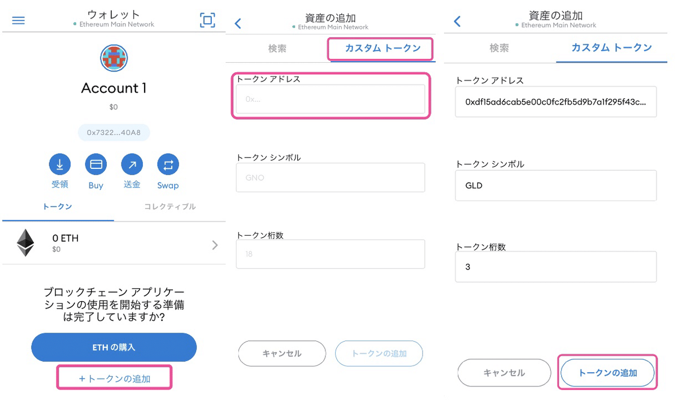Viewport: 678px width, 400px height.
Task: Select the 受領 (Receive) icon
Action: point(59,165)
